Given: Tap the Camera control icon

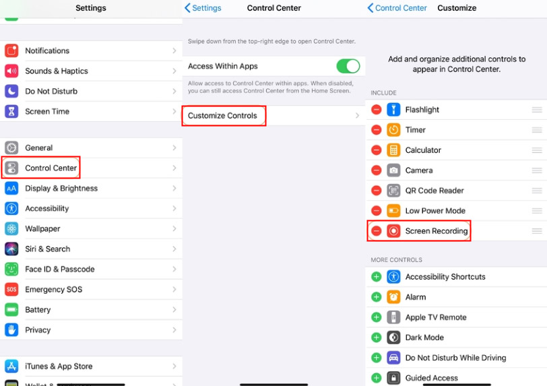Looking at the screenshot, I should [393, 170].
